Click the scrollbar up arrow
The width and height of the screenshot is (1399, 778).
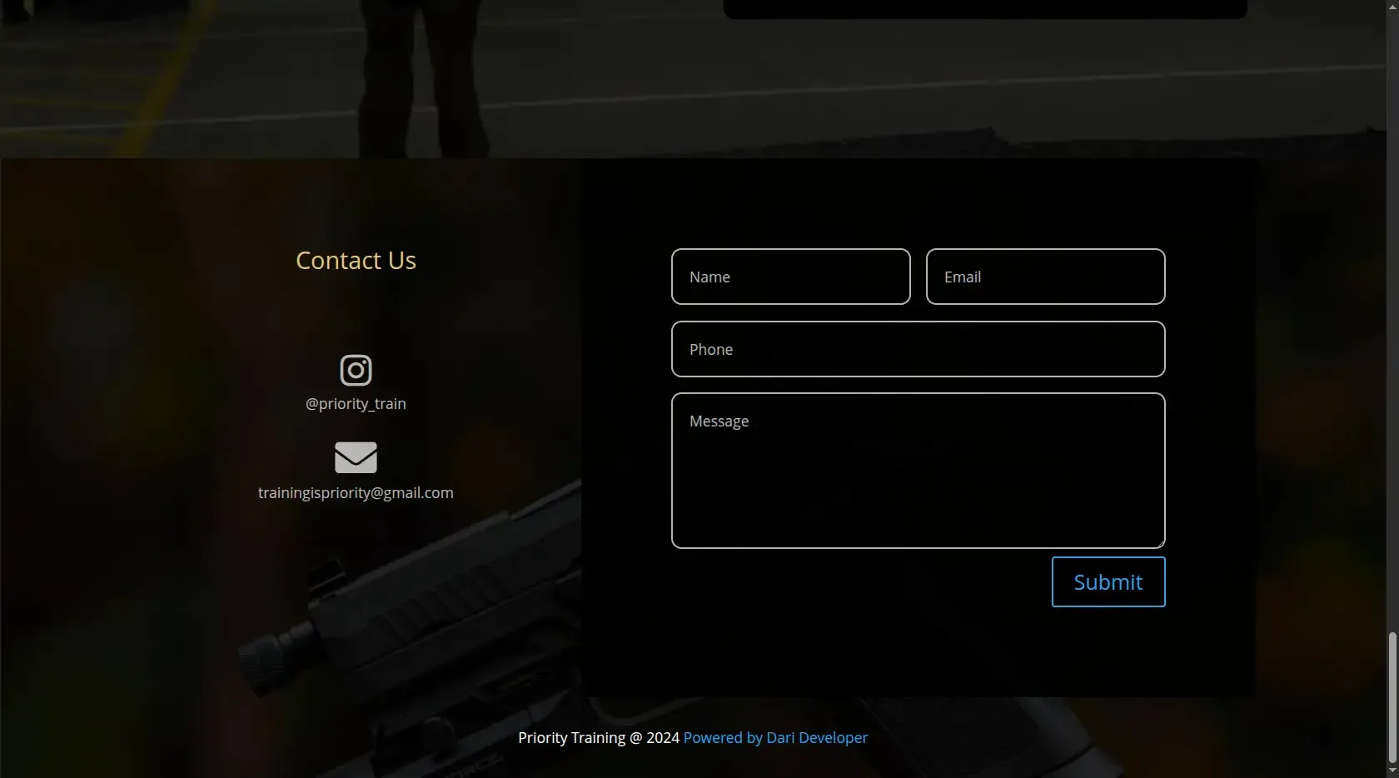tap(1392, 7)
